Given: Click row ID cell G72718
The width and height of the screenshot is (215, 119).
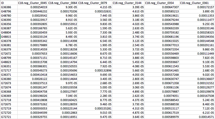Looking at the screenshot, I should 9,100.
